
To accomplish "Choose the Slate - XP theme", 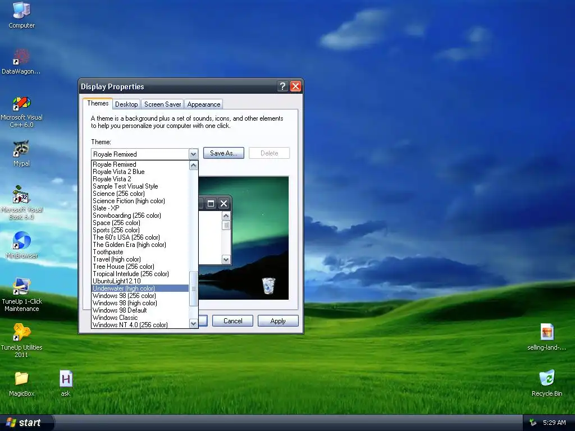I will click(140, 208).
